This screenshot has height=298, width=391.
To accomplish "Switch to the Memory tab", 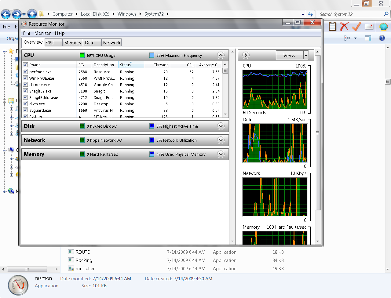I will [x=72, y=42].
